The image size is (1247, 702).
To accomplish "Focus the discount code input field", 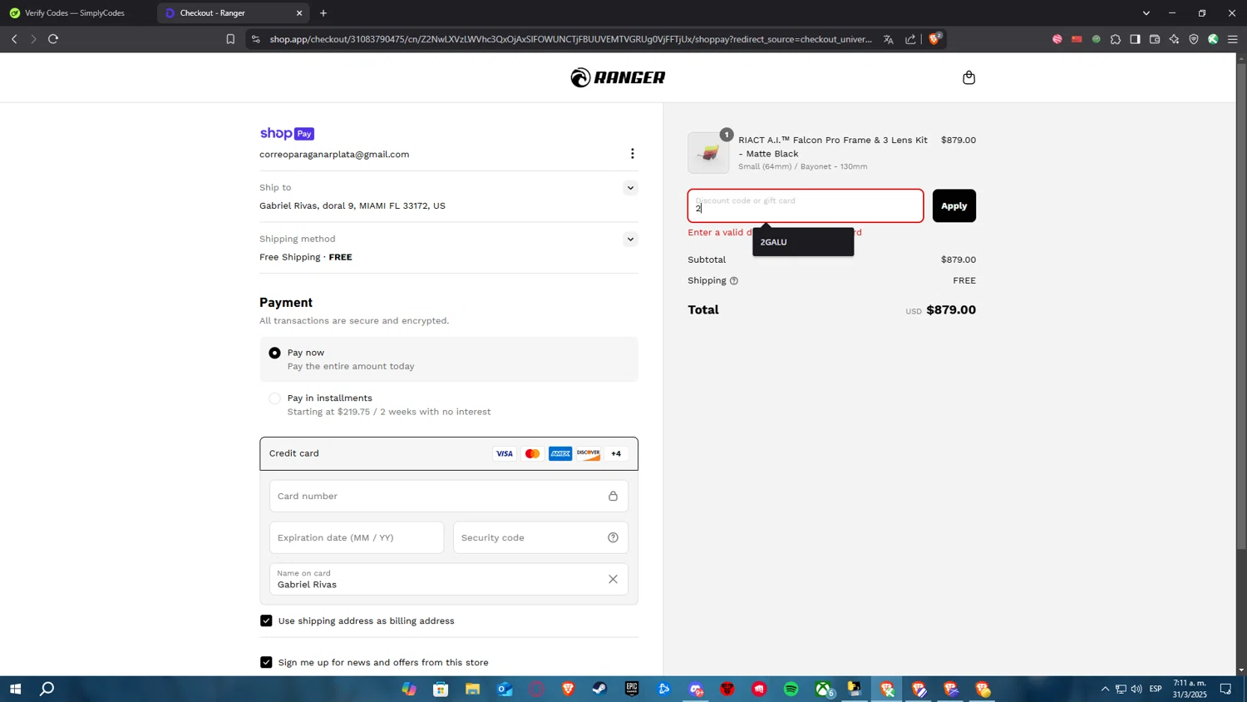I will point(805,205).
